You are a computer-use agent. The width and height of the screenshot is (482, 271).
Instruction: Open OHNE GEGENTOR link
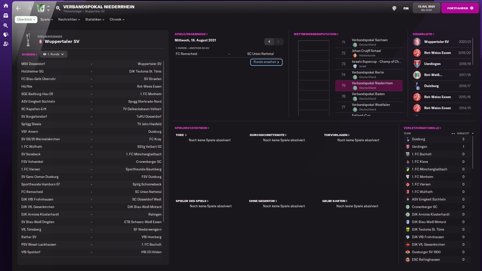[263, 201]
